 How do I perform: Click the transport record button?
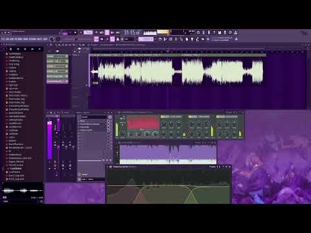81,33
